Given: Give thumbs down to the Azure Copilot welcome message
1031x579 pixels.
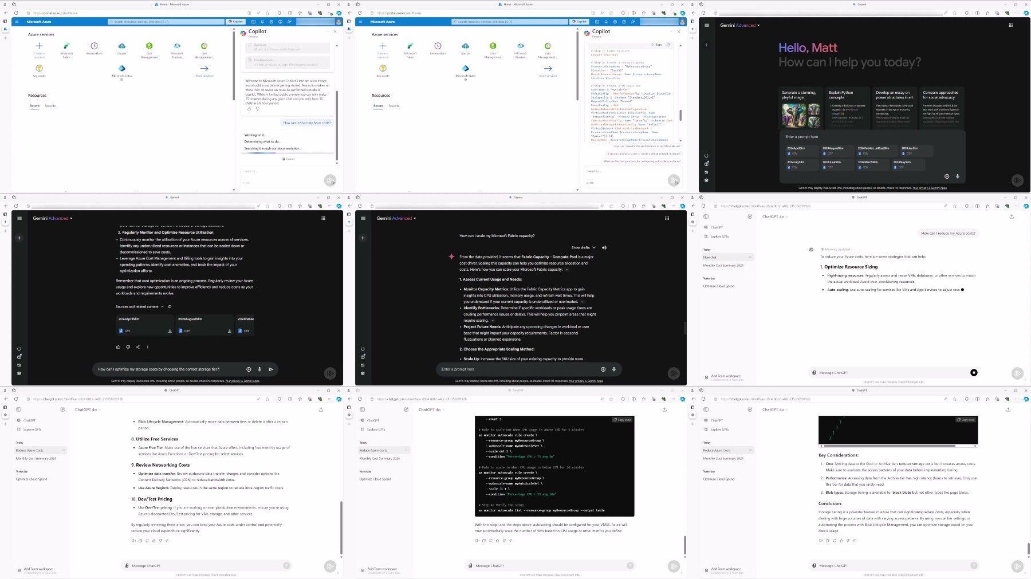Looking at the screenshot, I should coord(257,109).
